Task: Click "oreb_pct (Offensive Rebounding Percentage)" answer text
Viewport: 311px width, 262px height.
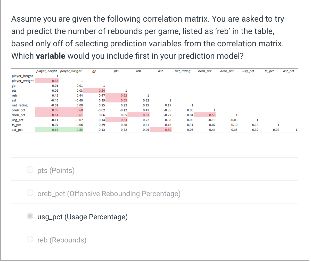Action: click(109, 194)
